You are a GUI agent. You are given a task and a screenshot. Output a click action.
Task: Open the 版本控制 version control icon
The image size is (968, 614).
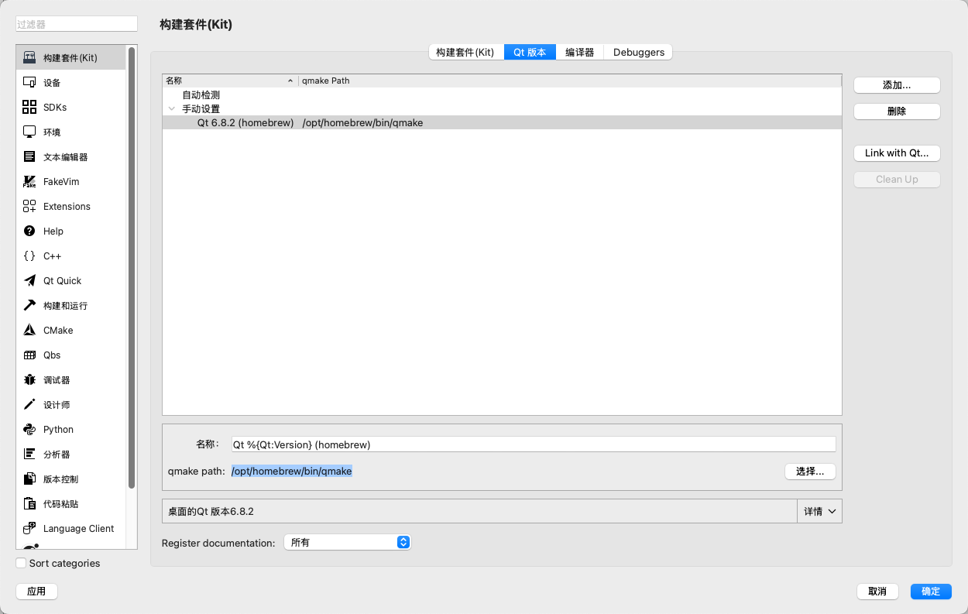pyautogui.click(x=29, y=479)
